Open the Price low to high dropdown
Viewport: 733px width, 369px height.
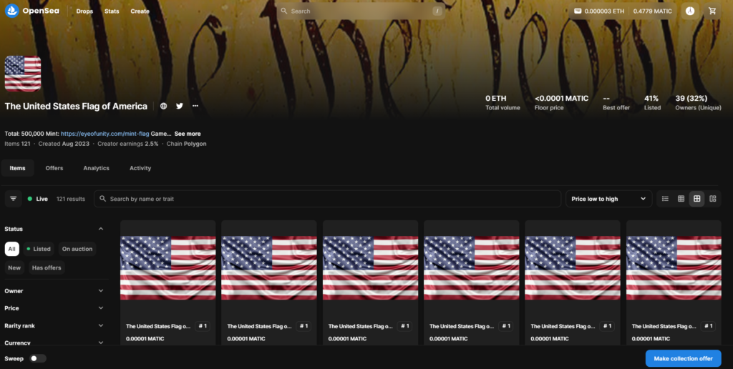608,199
